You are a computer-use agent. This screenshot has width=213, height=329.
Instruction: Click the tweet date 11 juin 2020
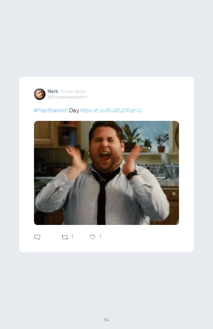73,91
